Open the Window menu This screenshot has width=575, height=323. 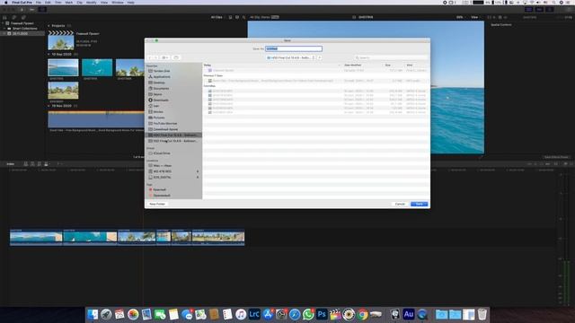click(x=118, y=2)
